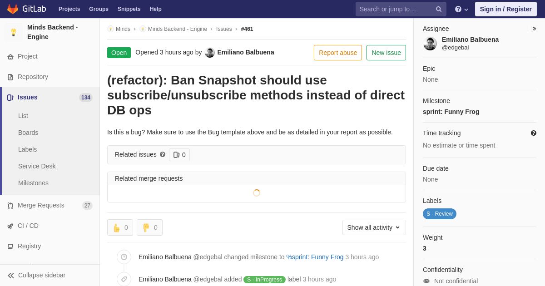The height and width of the screenshot is (286, 545).
Task: Give a thumbs up reaction
Action: click(120, 227)
